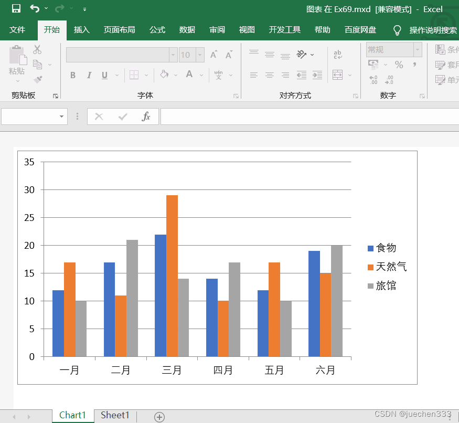Click the 操作说明搜索 search box
The height and width of the screenshot is (423, 459).
[433, 30]
